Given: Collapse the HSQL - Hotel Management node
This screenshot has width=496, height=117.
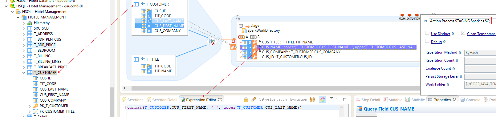Looking at the screenshot, I should tap(12, 12).
